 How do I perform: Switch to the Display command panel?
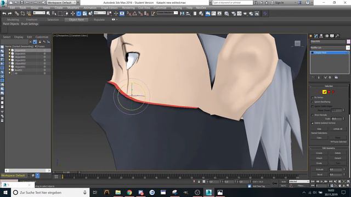point(332,36)
